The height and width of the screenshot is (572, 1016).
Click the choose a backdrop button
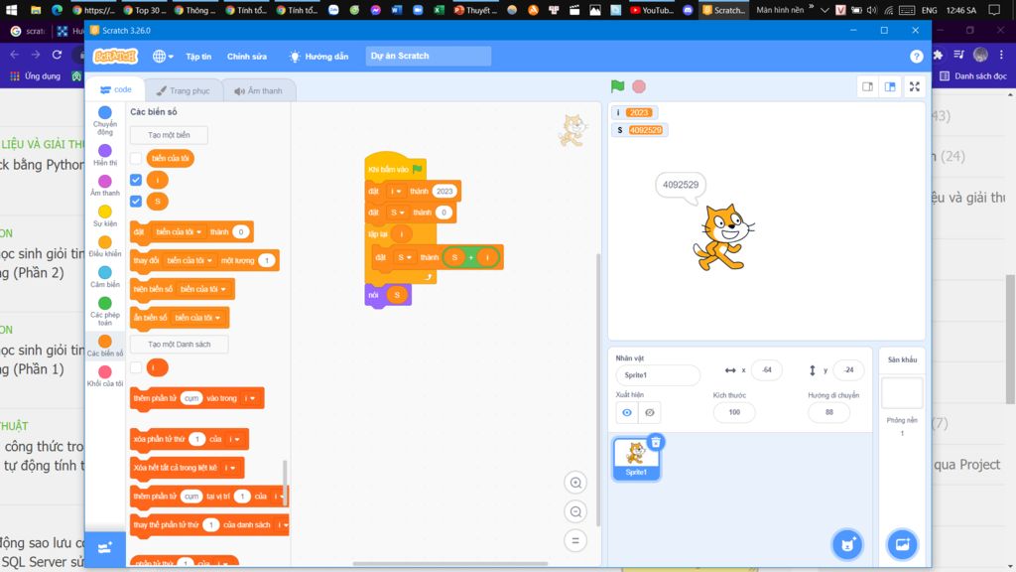coord(902,544)
